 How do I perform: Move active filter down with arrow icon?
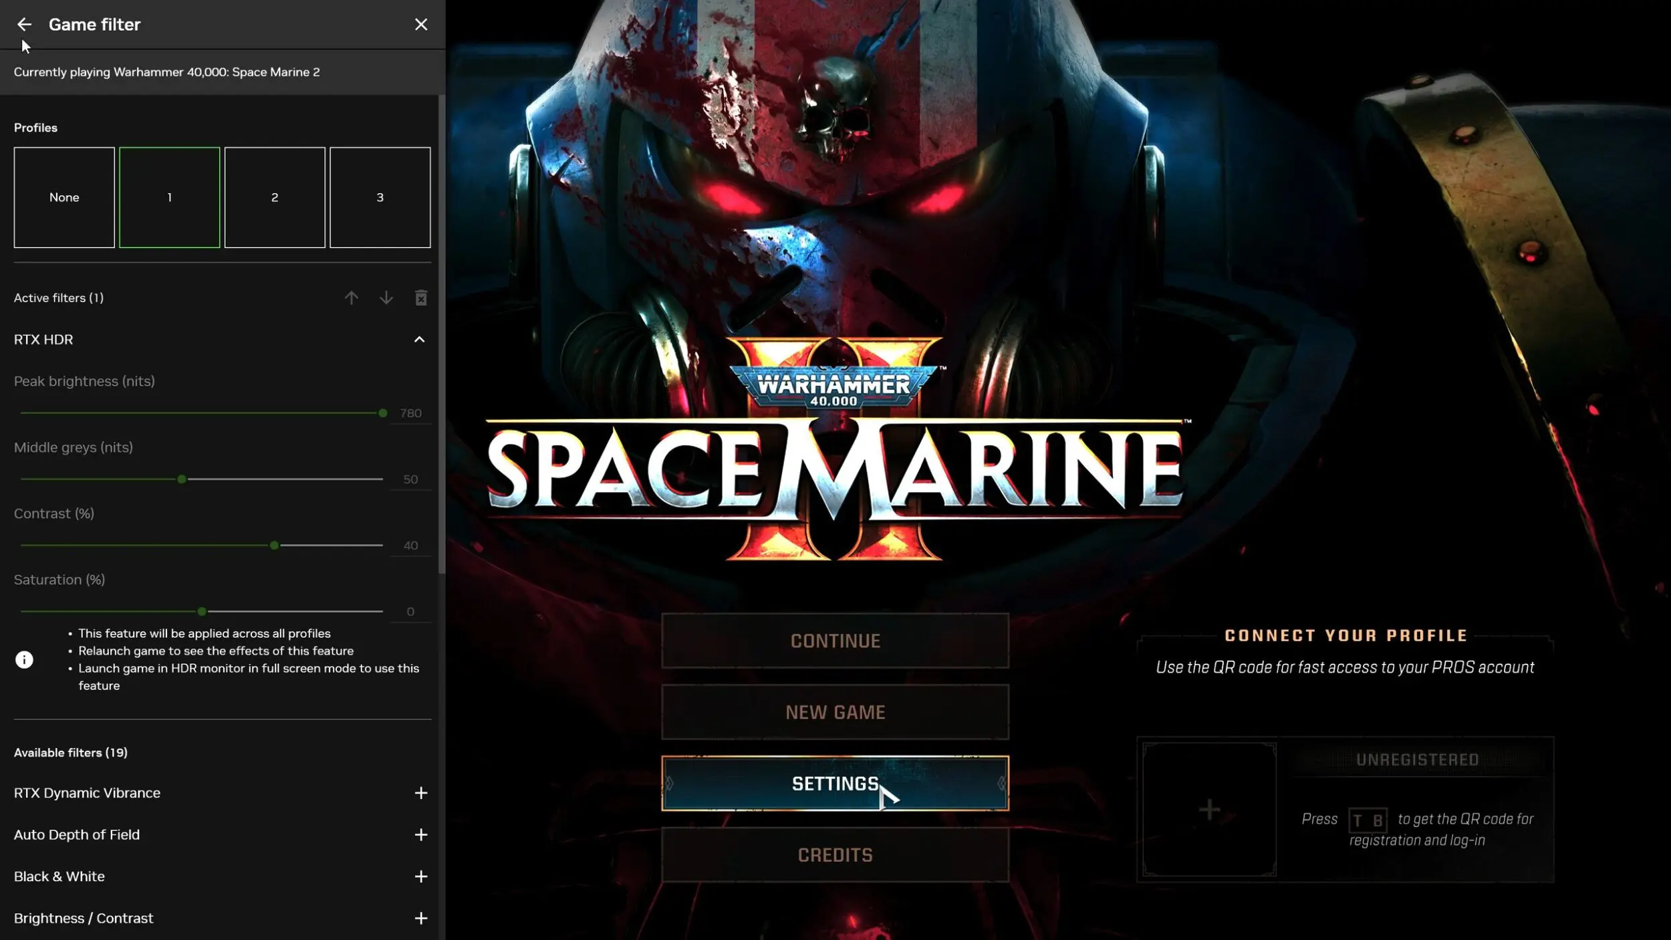(x=386, y=298)
